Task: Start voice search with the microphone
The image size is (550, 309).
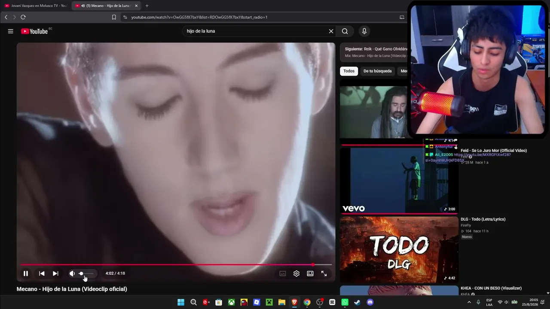Action: (x=364, y=31)
